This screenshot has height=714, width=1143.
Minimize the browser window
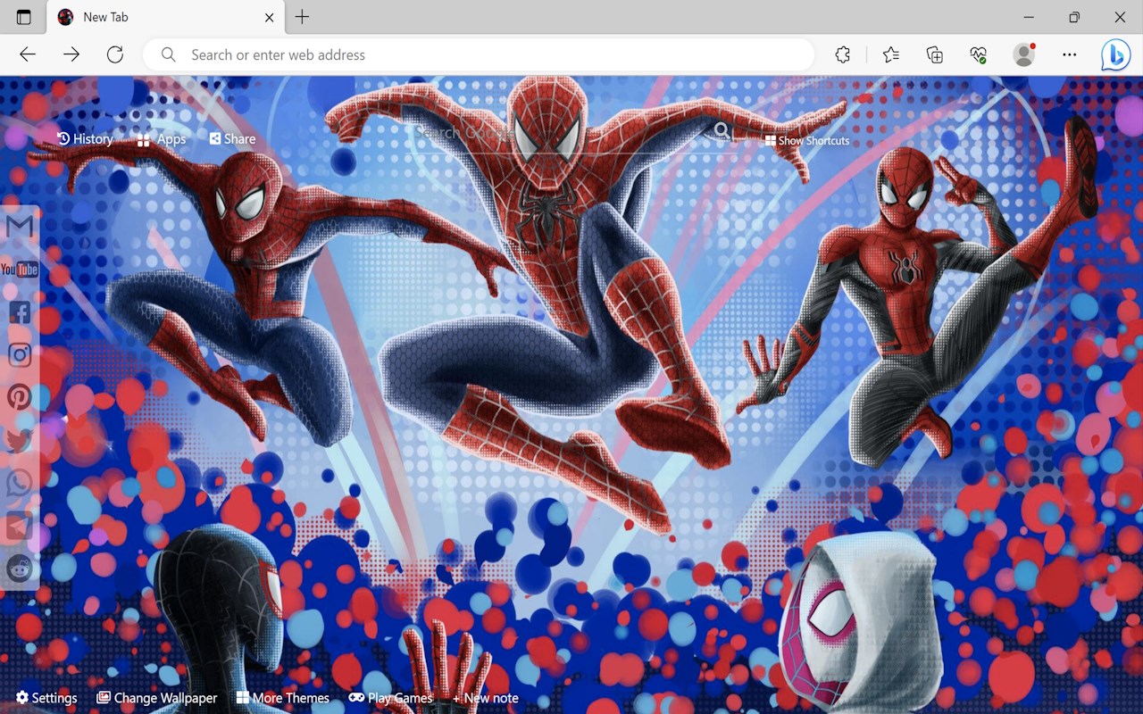[x=1029, y=17]
